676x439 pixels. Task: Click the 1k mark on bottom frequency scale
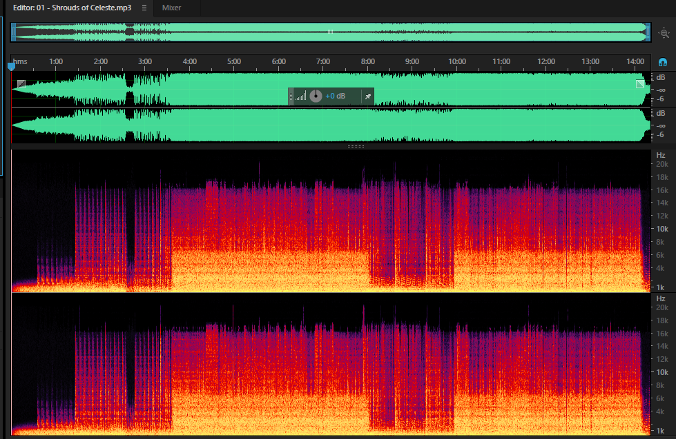661,431
